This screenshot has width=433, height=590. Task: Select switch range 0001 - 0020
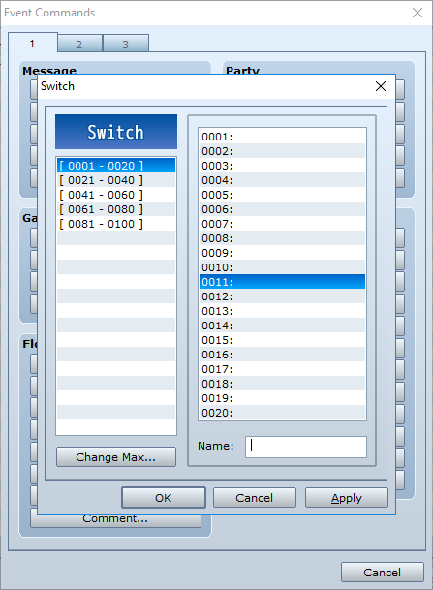point(116,166)
